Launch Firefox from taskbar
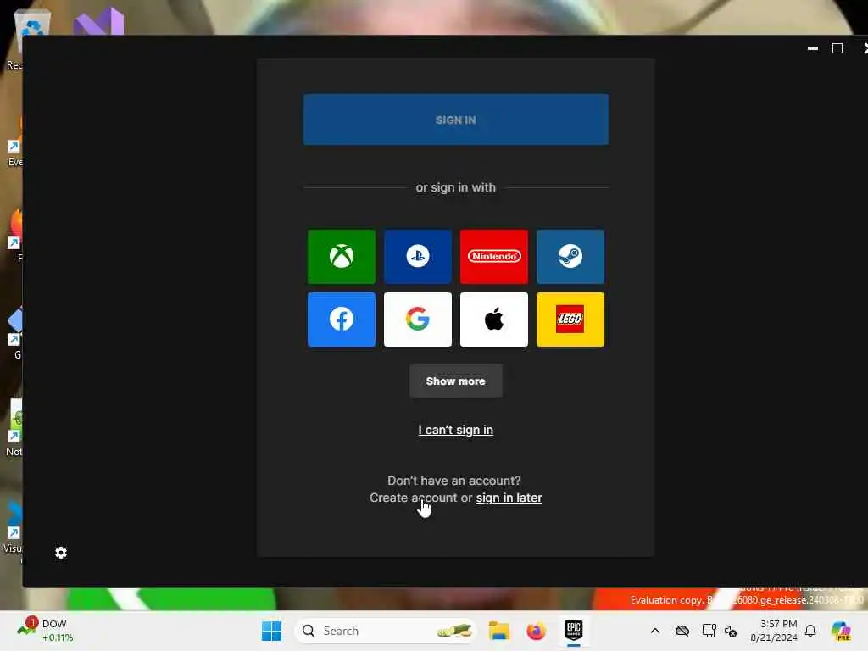Screen dimensions: 868x651 point(536,631)
